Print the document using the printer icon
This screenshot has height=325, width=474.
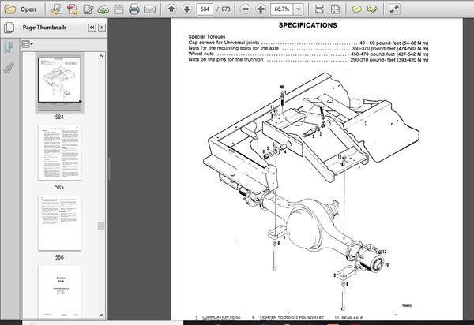134,9
